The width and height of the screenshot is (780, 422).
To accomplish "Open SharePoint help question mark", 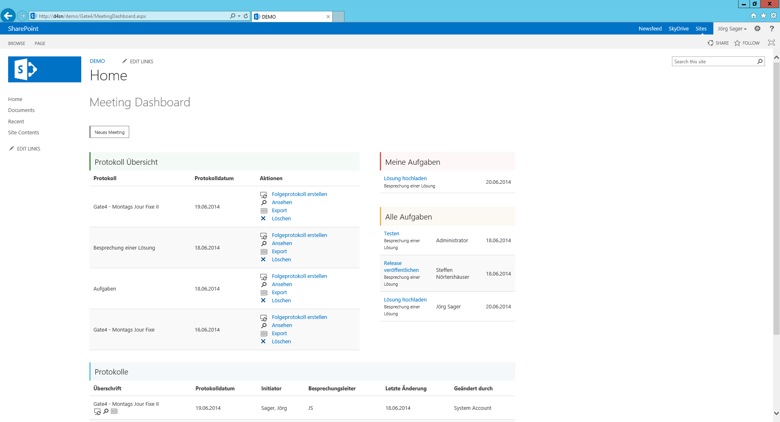I will (x=771, y=28).
